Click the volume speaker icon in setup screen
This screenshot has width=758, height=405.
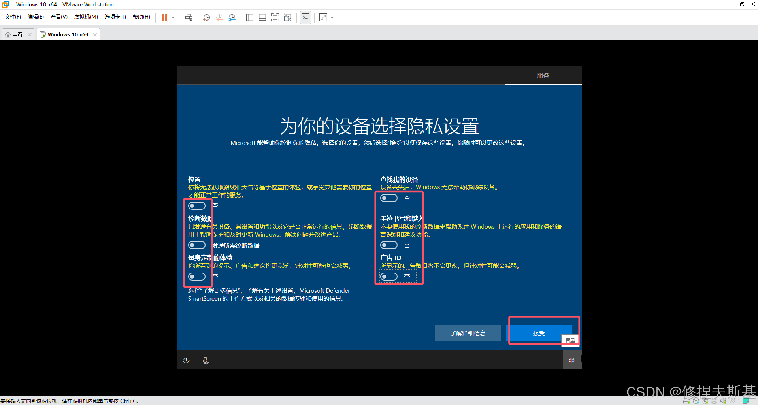click(x=572, y=360)
